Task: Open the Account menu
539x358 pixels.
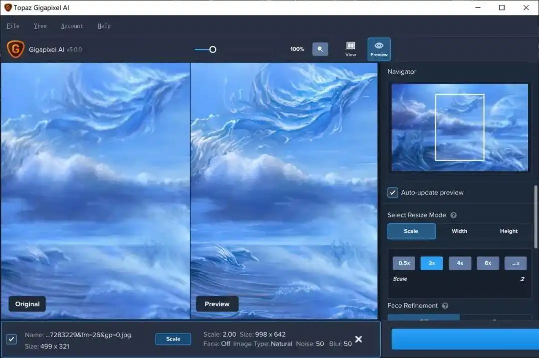Action: pyautogui.click(x=72, y=26)
